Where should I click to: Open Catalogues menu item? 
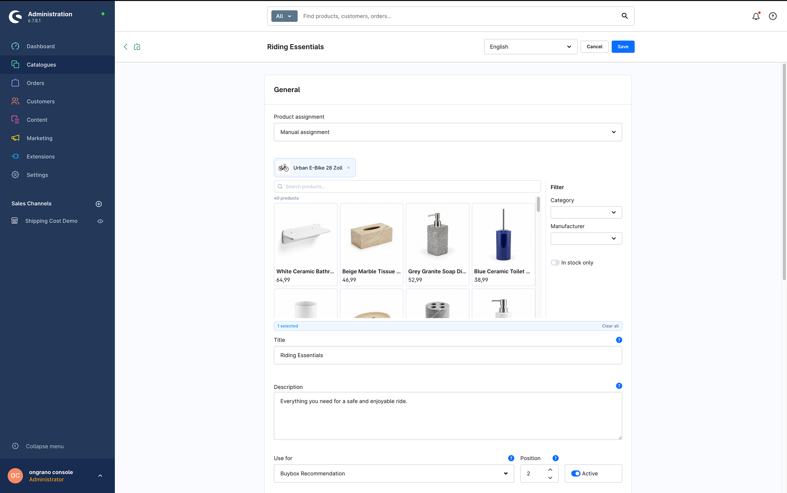tap(57, 65)
